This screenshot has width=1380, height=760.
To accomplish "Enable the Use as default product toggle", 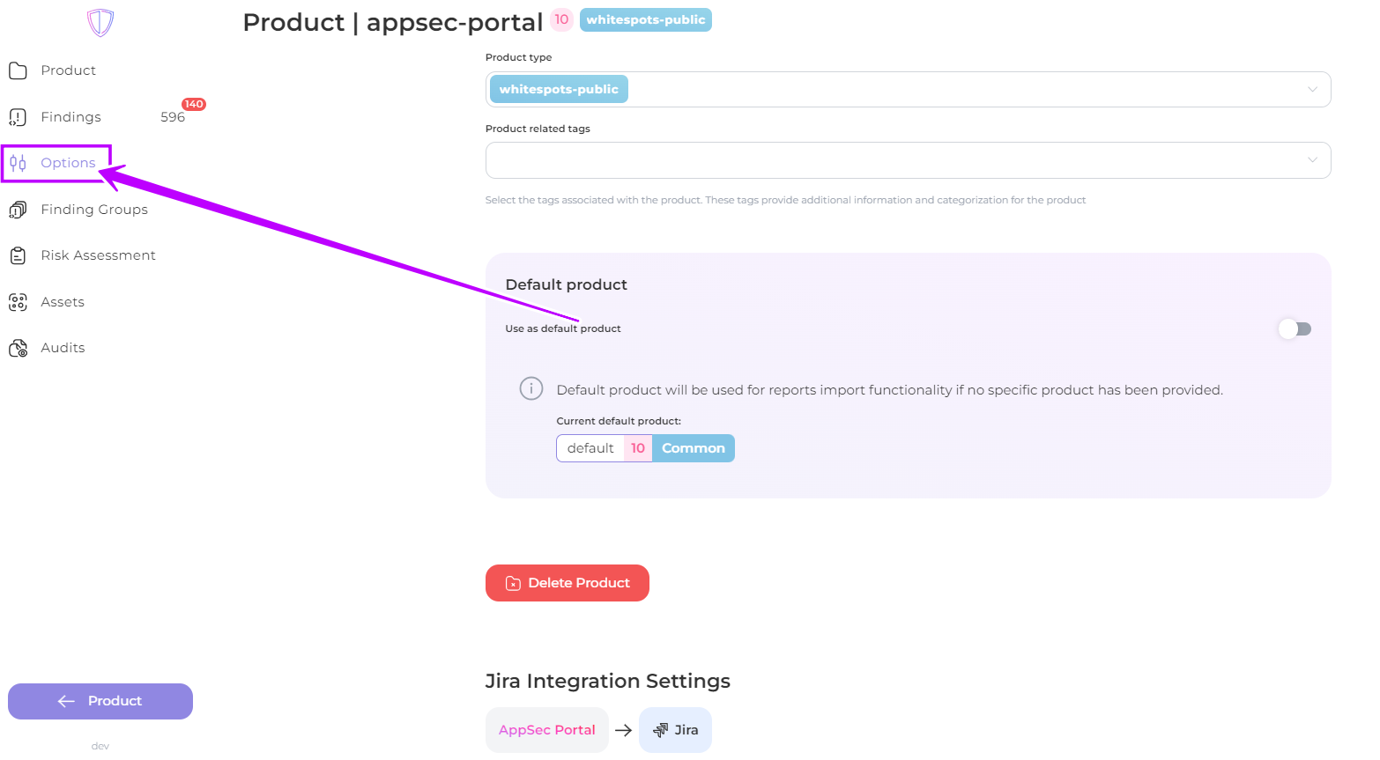I will click(1295, 328).
